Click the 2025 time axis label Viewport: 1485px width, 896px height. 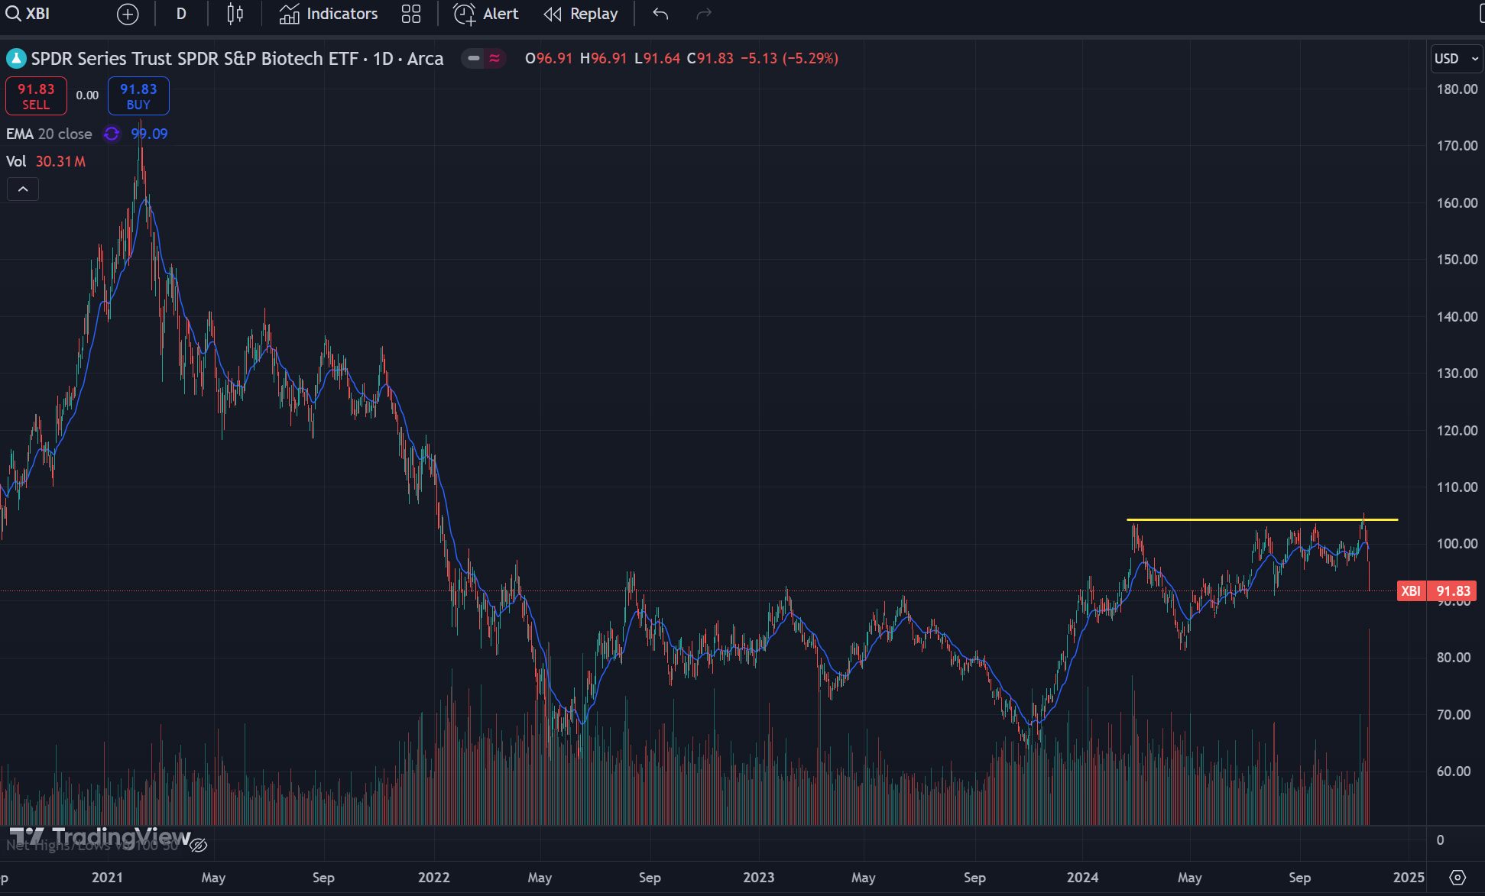tap(1409, 878)
